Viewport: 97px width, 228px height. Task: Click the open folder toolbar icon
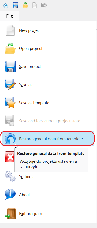tap(25, 5)
